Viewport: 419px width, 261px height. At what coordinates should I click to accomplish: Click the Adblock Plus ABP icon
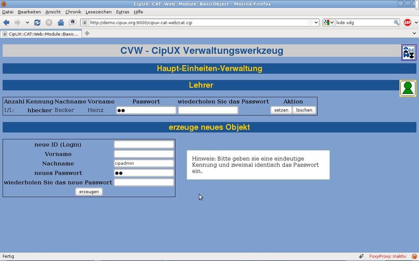coord(407,23)
